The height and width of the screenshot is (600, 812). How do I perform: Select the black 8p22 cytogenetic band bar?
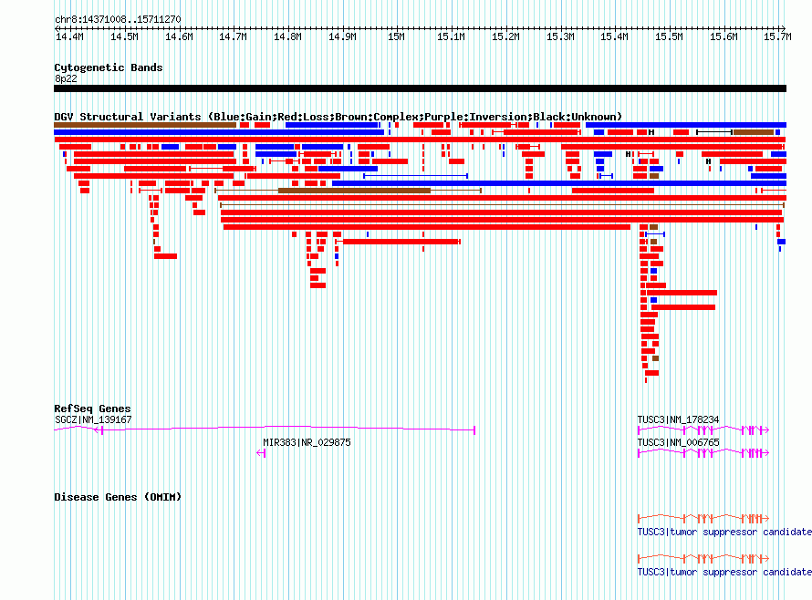click(420, 88)
